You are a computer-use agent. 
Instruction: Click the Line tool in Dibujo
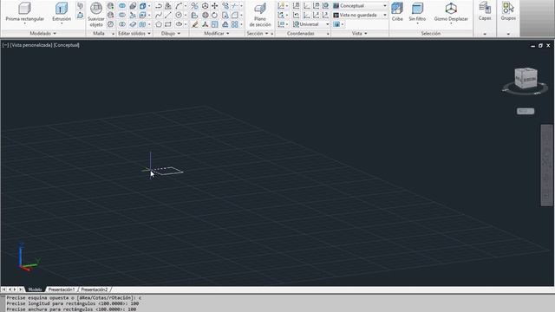(168, 15)
